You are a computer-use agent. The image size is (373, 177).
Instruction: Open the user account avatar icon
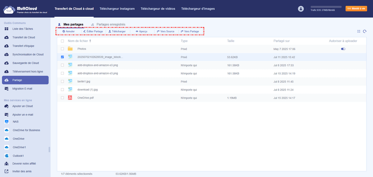(x=301, y=9)
